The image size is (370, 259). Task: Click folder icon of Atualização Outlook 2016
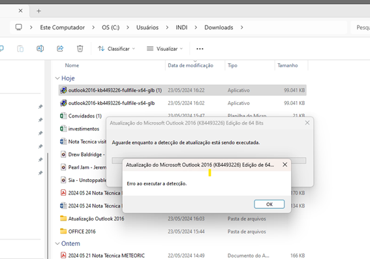[63, 219]
